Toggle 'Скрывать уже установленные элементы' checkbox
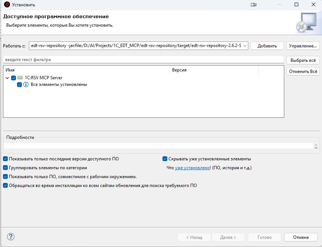This screenshot has width=322, height=247. pos(165,159)
